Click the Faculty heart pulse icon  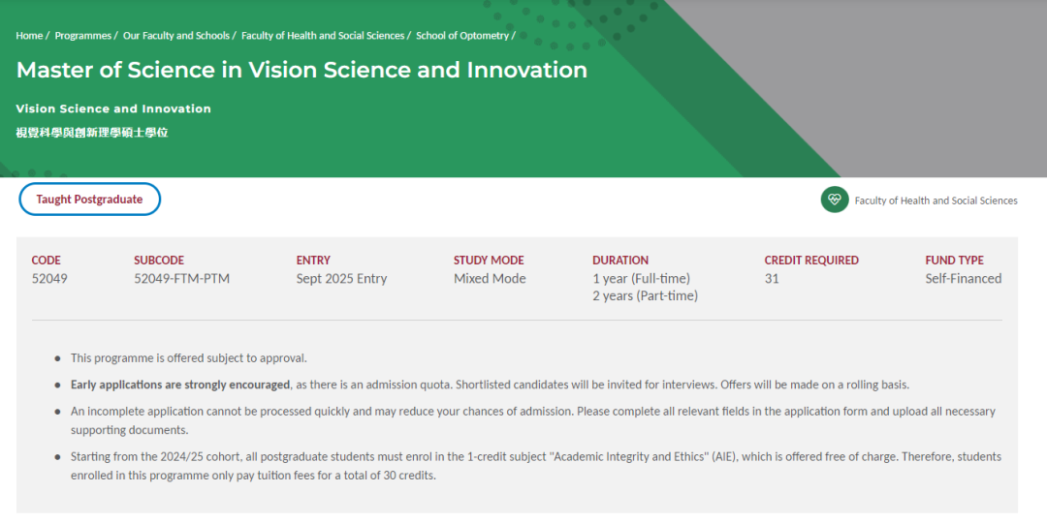tap(834, 200)
